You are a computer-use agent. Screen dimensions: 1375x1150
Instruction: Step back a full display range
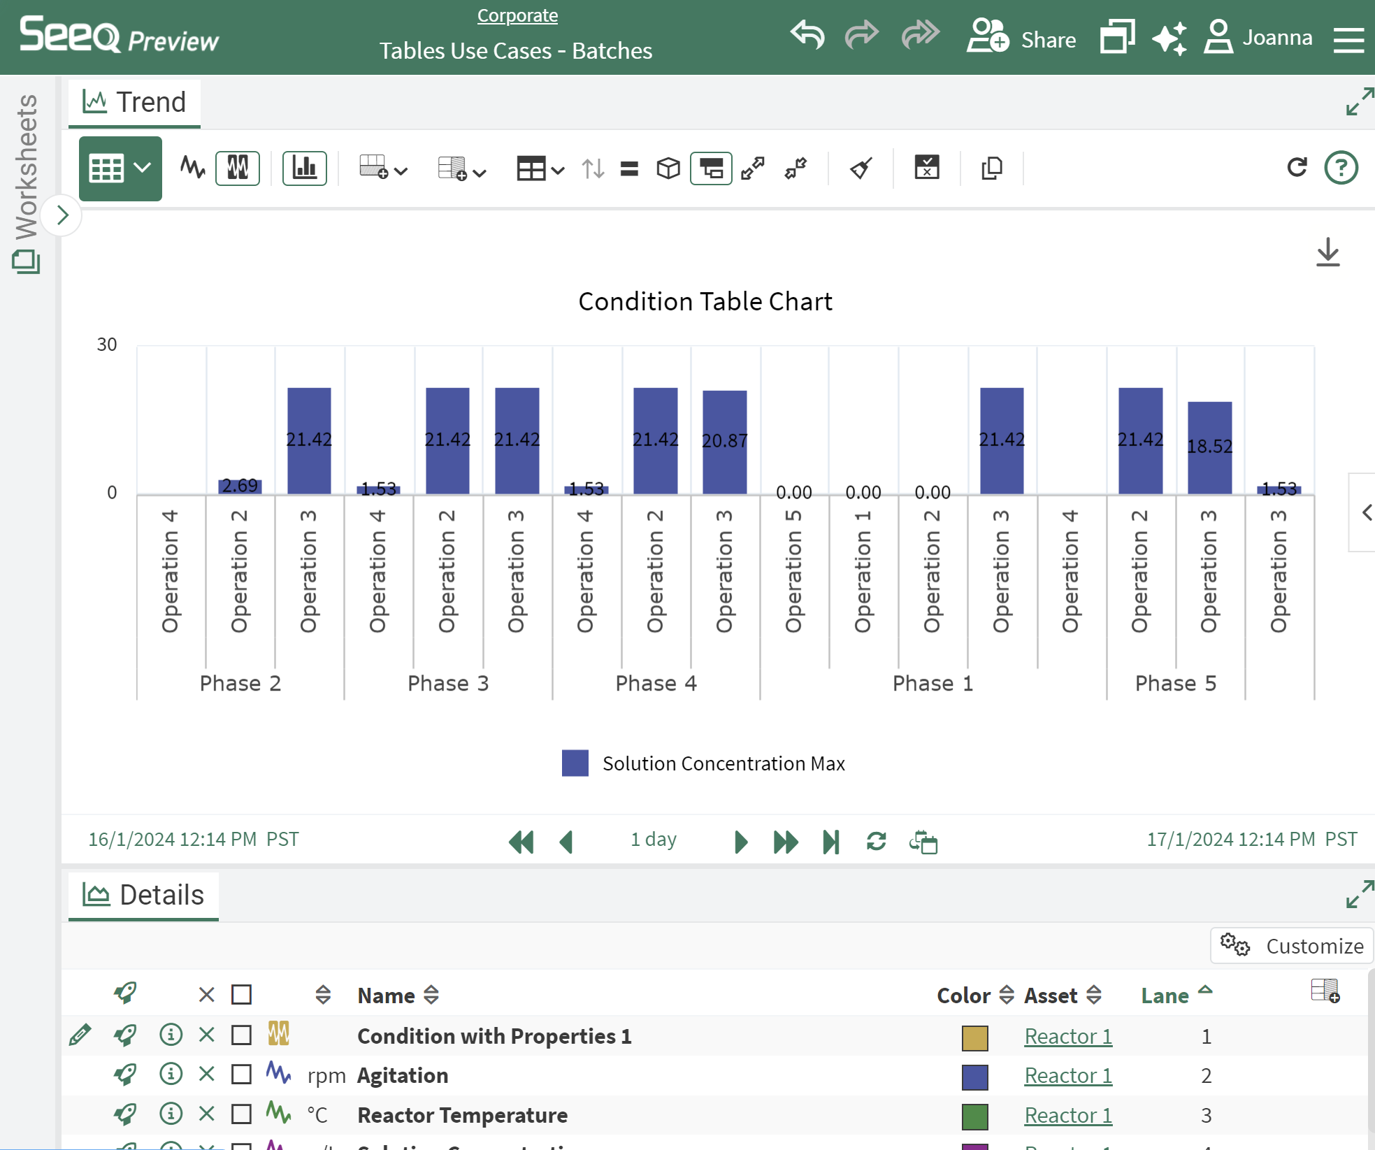tap(521, 842)
